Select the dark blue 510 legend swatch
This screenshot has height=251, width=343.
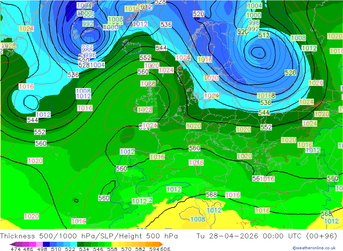click(46, 244)
